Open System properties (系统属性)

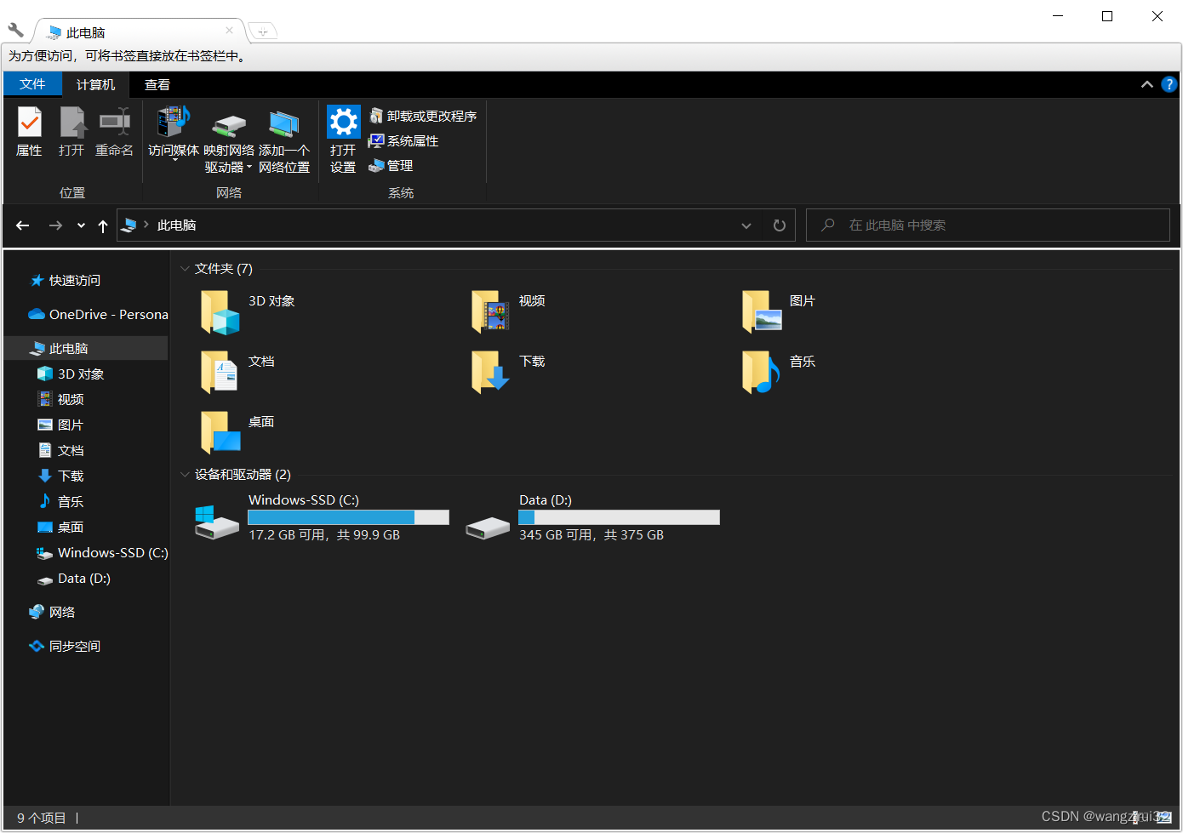coord(403,140)
